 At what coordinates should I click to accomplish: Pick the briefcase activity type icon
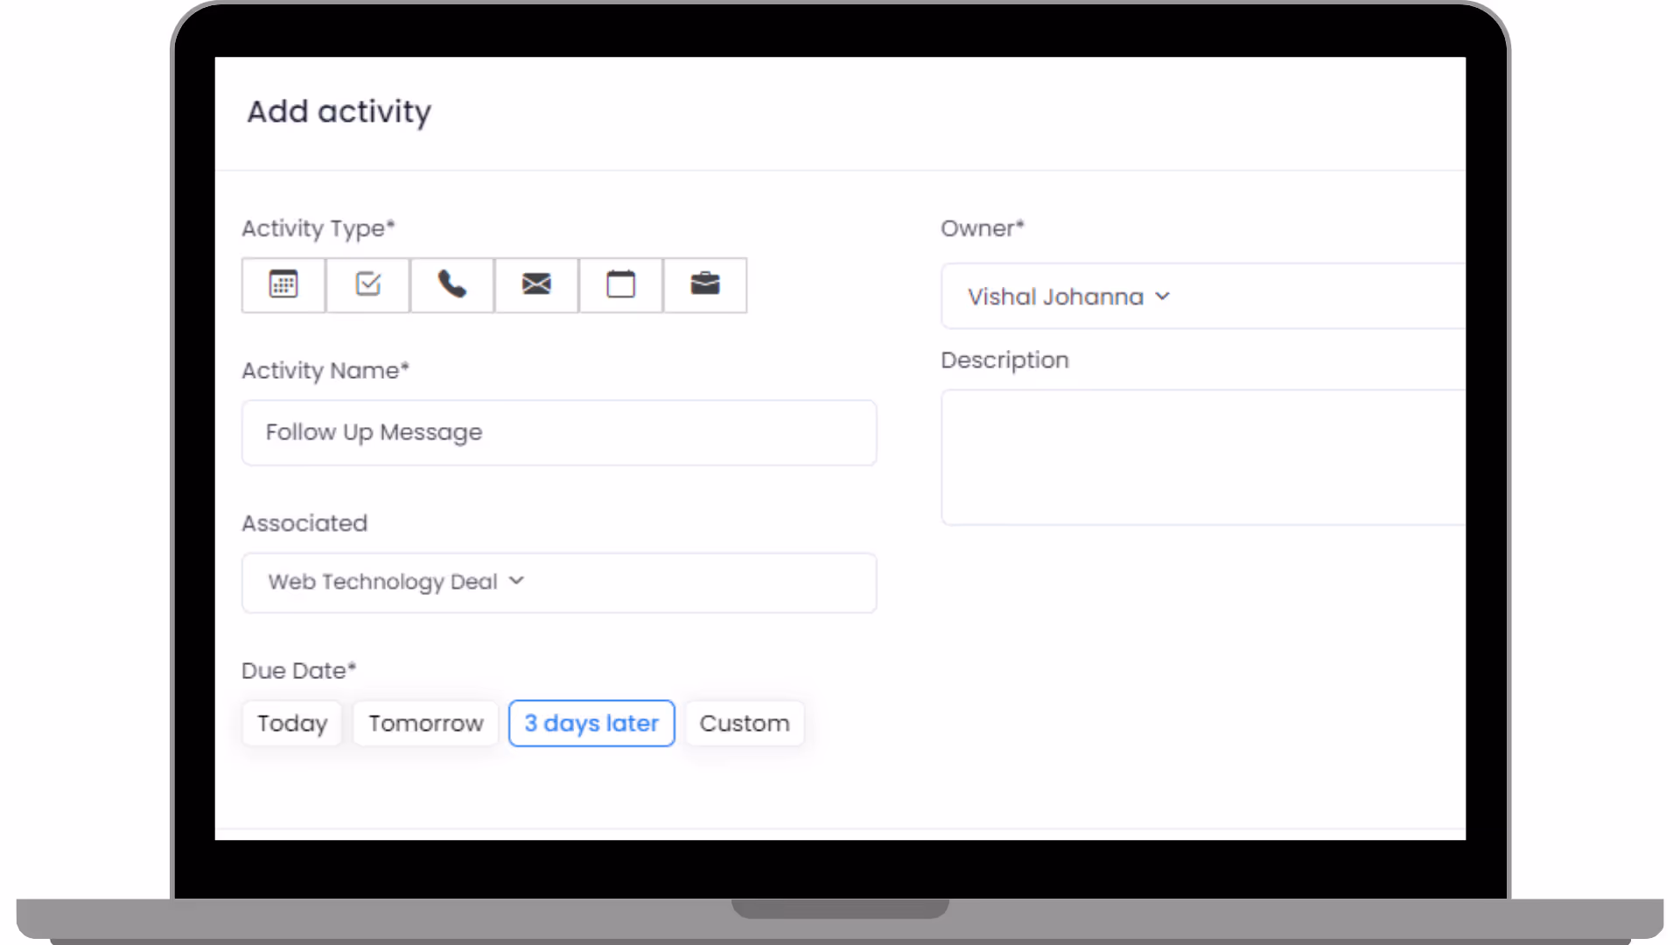(705, 284)
